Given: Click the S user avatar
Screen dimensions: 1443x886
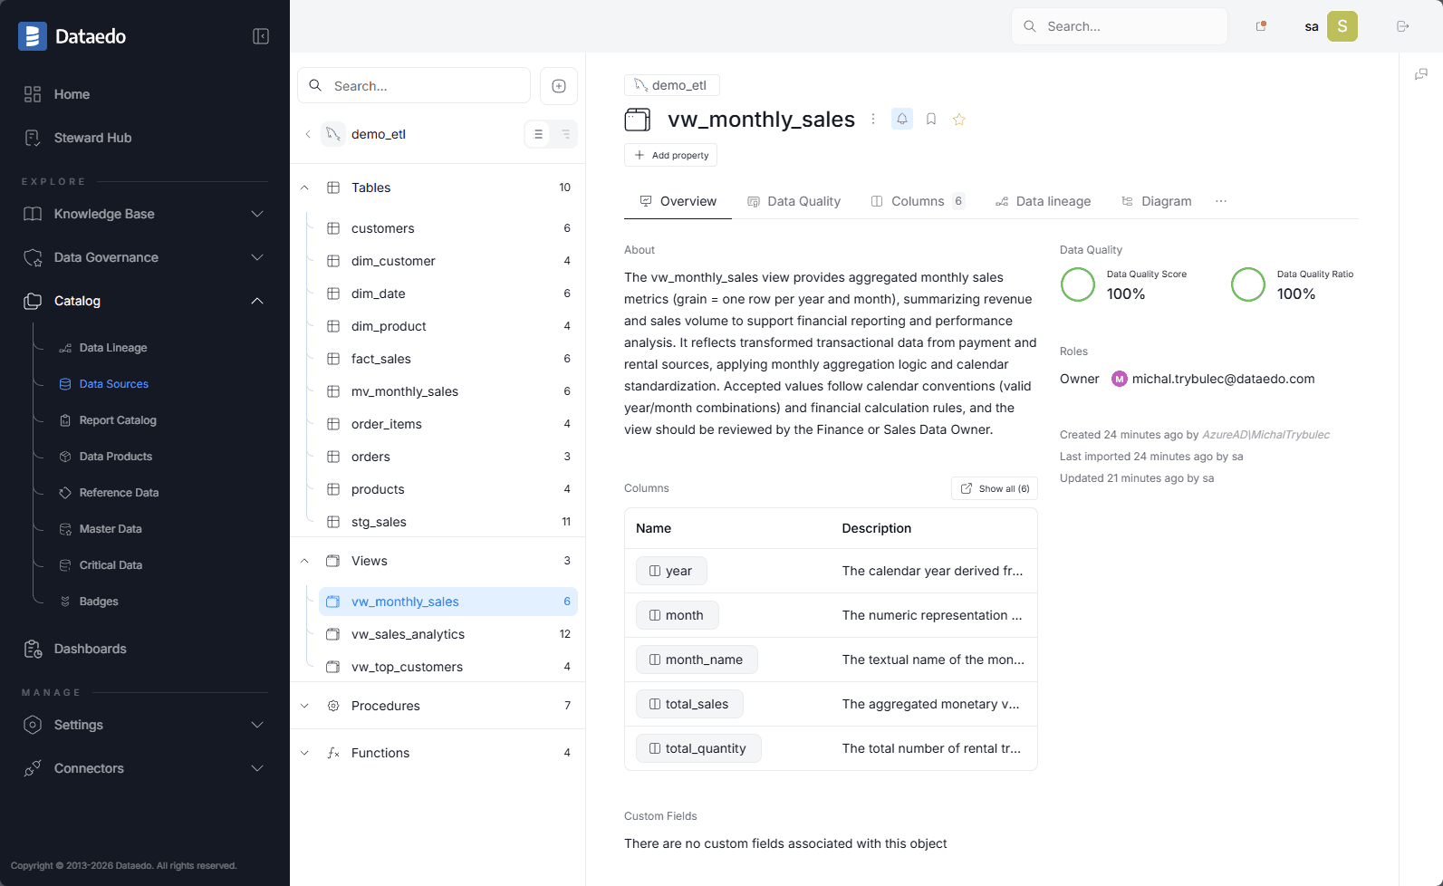Looking at the screenshot, I should [1342, 26].
